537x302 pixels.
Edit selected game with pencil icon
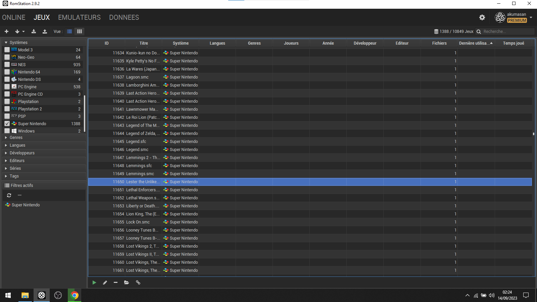tap(105, 283)
